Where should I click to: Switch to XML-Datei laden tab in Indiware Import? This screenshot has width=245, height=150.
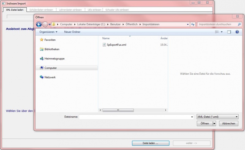tap(15, 10)
